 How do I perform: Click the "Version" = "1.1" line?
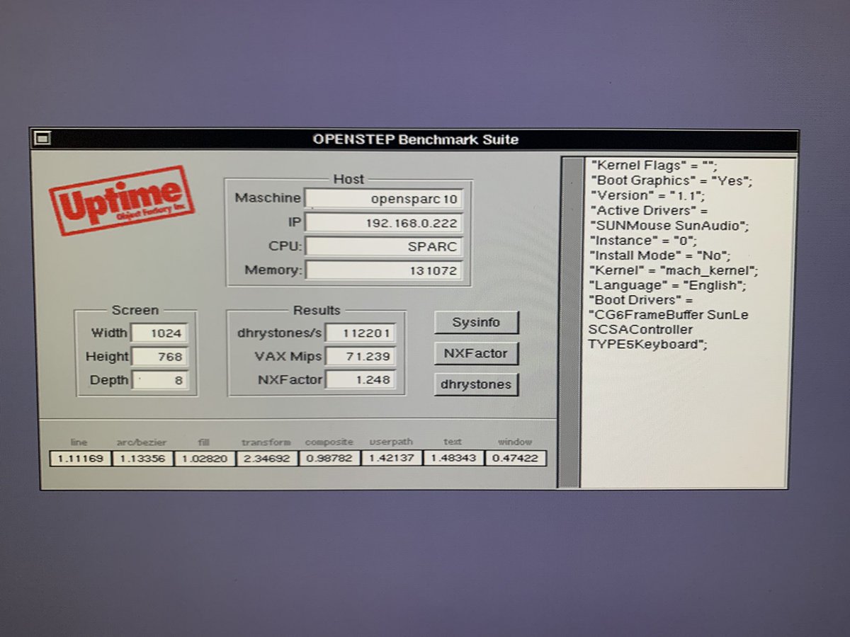[647, 196]
